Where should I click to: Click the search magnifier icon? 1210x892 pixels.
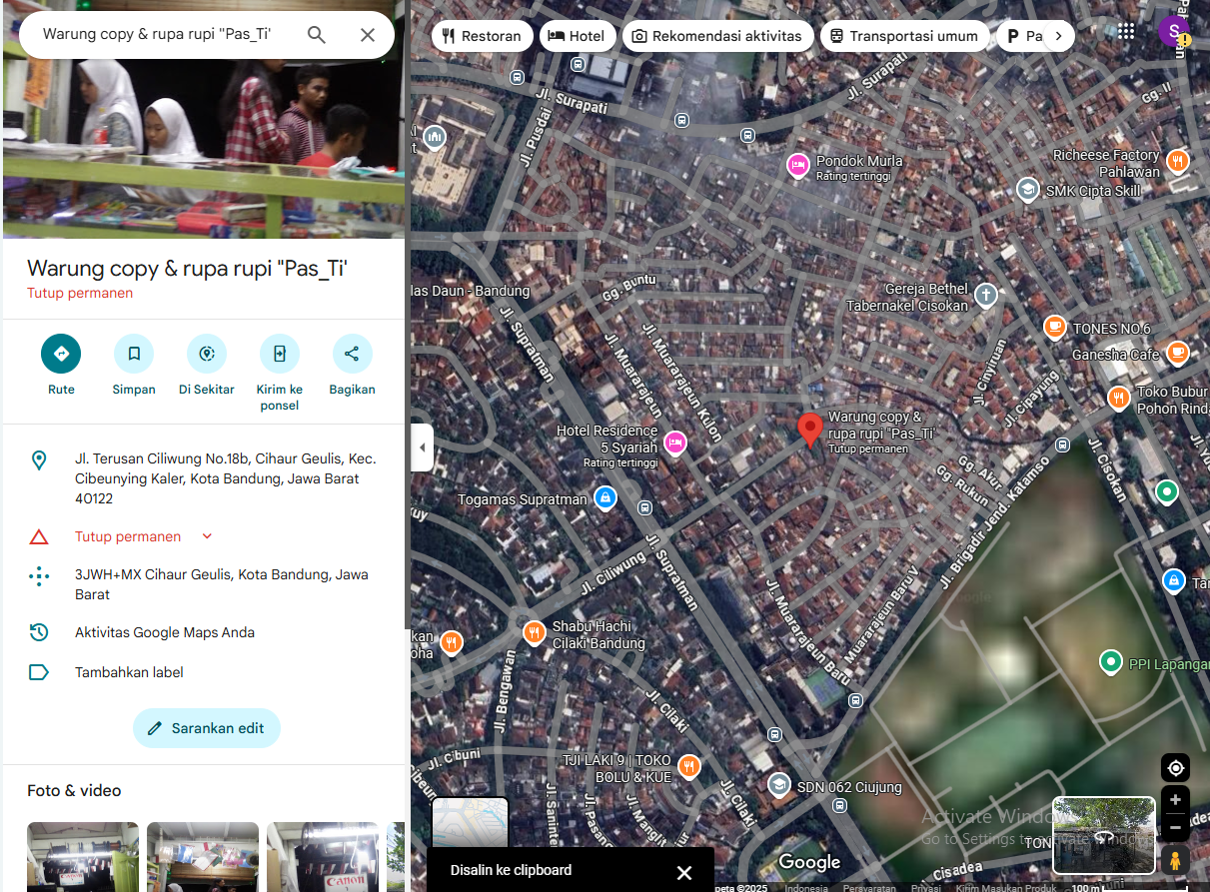(x=317, y=35)
